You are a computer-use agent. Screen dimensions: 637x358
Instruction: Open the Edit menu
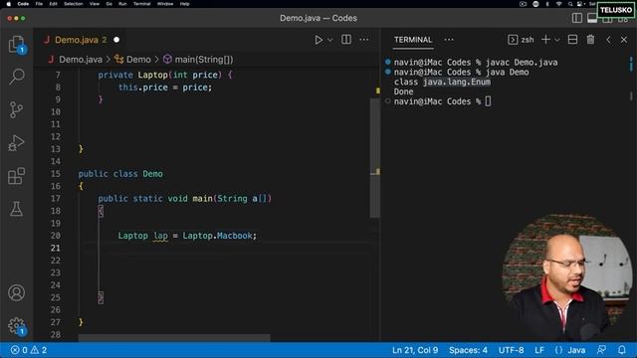pos(53,4)
